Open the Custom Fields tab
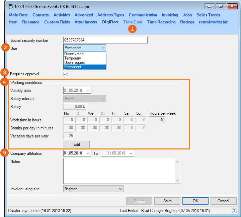The width and height of the screenshot is (241, 217). [57, 22]
